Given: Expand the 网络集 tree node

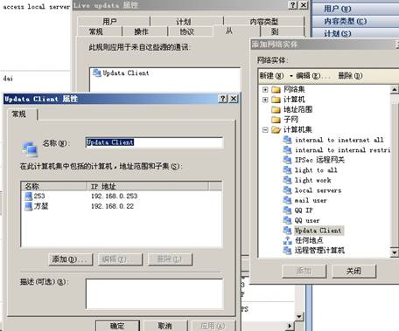Looking at the screenshot, I should point(265,90).
